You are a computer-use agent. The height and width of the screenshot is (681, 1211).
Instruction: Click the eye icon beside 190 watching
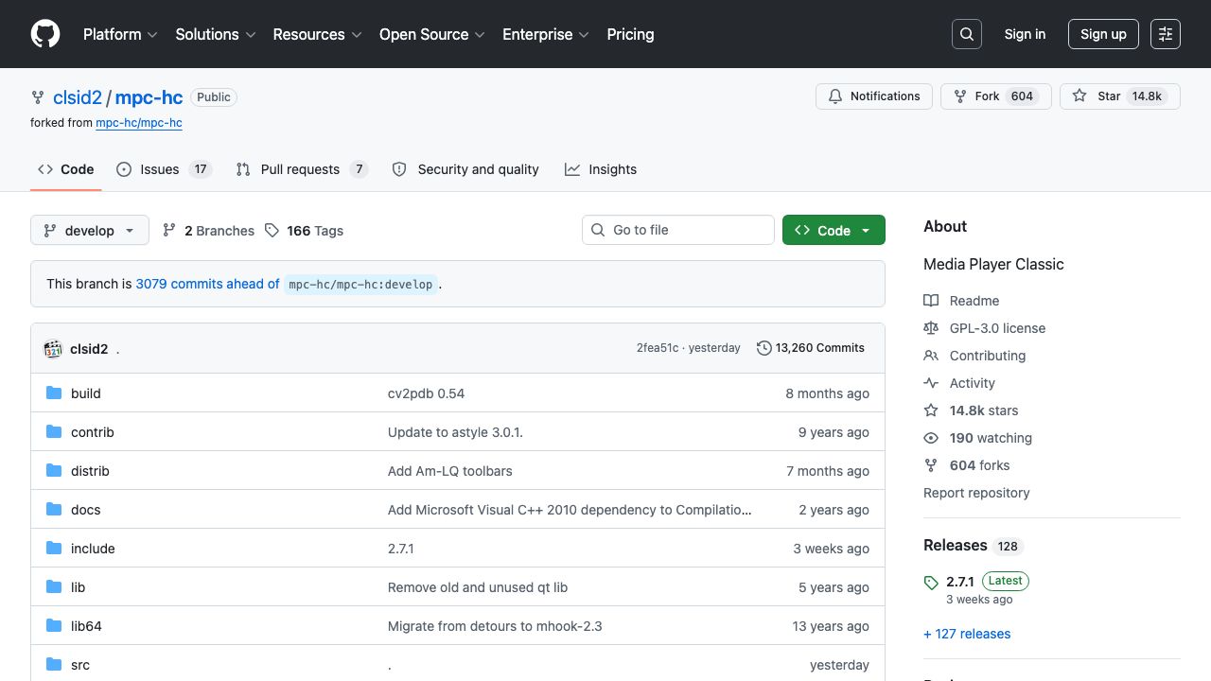[x=931, y=438]
